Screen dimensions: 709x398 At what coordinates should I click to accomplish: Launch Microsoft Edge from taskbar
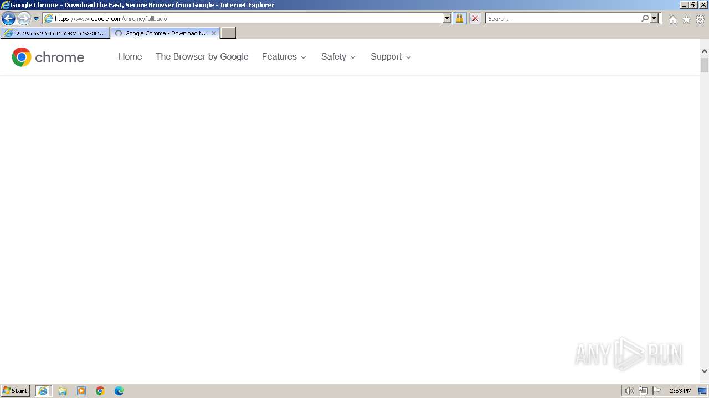tap(119, 391)
